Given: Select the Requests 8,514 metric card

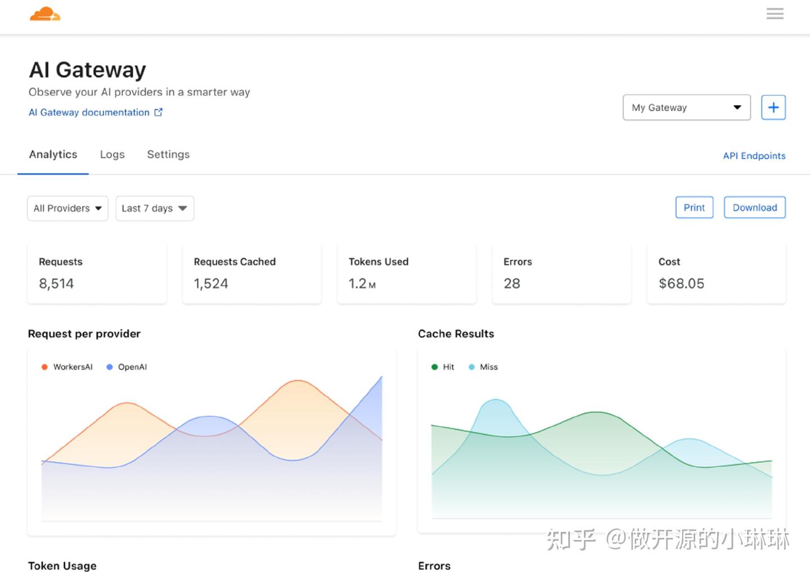Looking at the screenshot, I should pos(97,273).
